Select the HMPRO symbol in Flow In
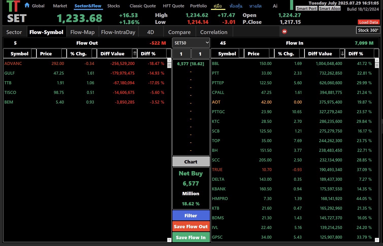 pos(220,199)
